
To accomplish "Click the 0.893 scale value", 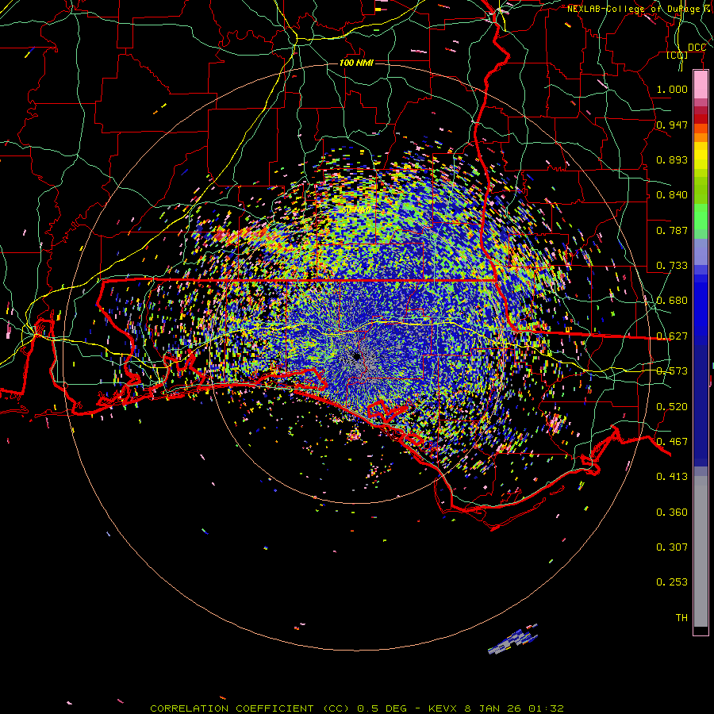I will click(672, 159).
